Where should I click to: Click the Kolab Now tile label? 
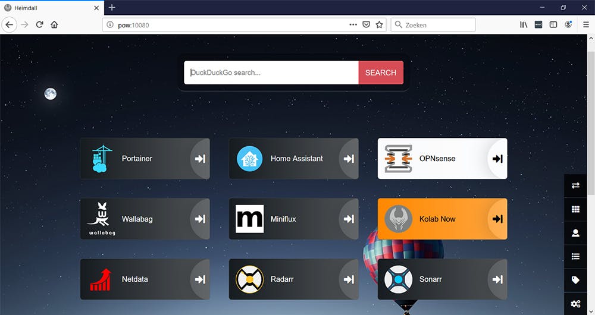pos(437,219)
